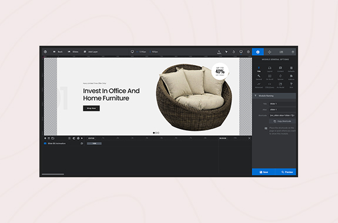Click the timeline time settings icon
The image size is (338, 223).
click(78, 138)
